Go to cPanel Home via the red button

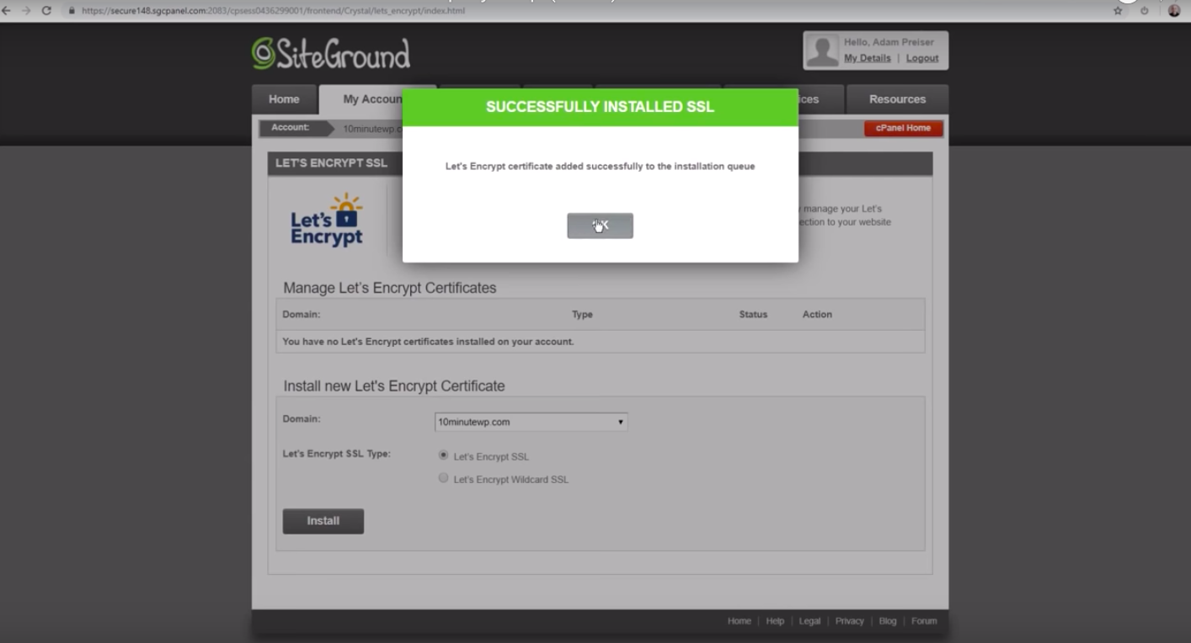tap(903, 128)
